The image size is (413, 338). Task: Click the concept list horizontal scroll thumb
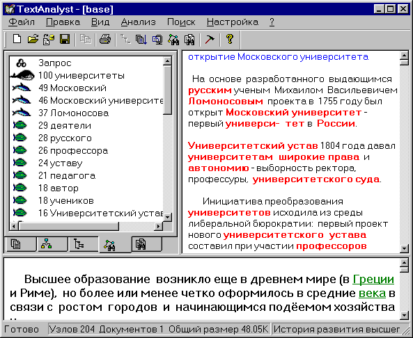pos(69,226)
